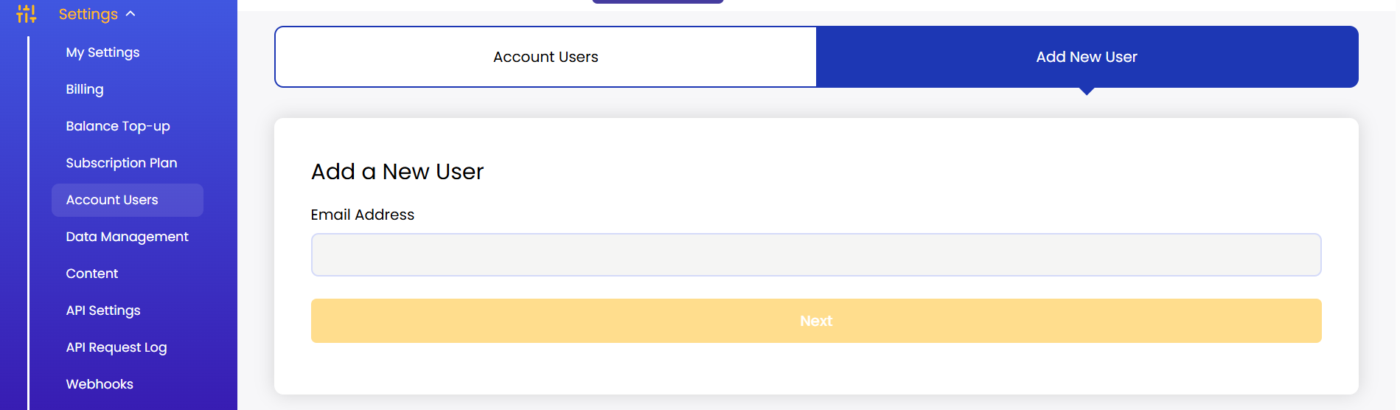
Task: Select Account Users sidebar item
Action: pyautogui.click(x=112, y=200)
